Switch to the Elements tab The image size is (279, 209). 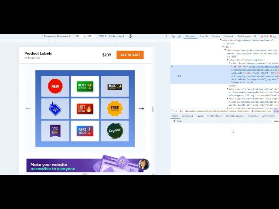191,36
